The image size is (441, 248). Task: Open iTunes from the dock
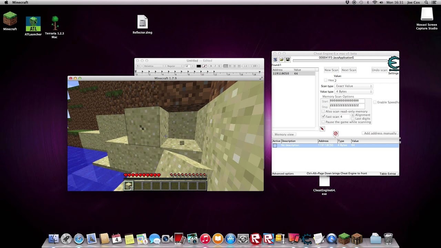pos(205,239)
